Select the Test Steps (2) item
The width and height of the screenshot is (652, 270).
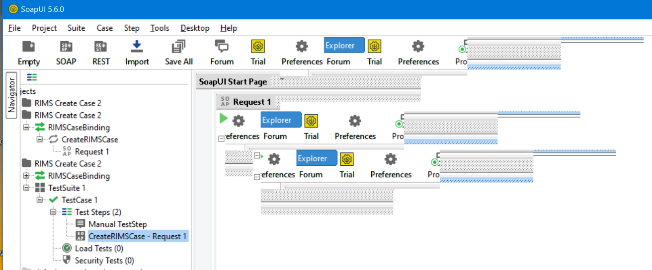98,212
